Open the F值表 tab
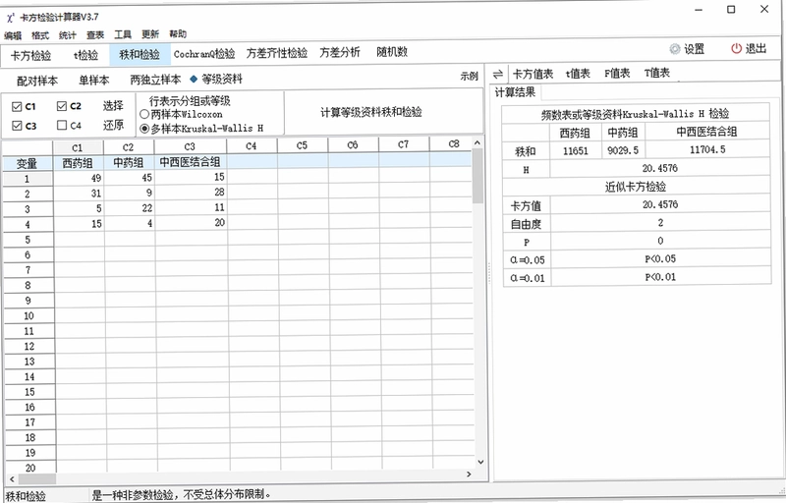Image resolution: width=786 pixels, height=503 pixels. [617, 73]
